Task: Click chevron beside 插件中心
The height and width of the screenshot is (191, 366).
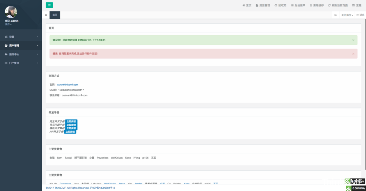Action: click(x=38, y=54)
